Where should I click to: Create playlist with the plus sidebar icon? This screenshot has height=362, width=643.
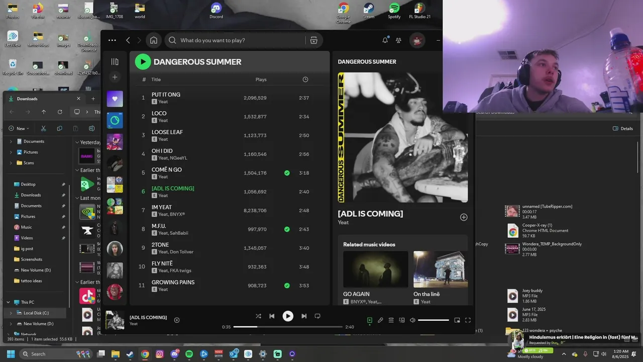pos(115,77)
